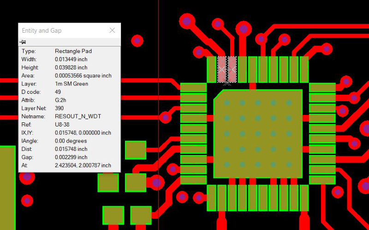This screenshot has height=230, width=369.
Task: Select the Area value in square inch
Action: (83, 76)
